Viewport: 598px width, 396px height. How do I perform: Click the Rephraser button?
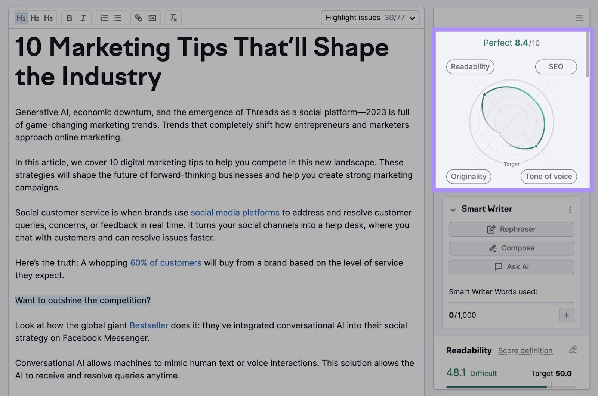(511, 229)
